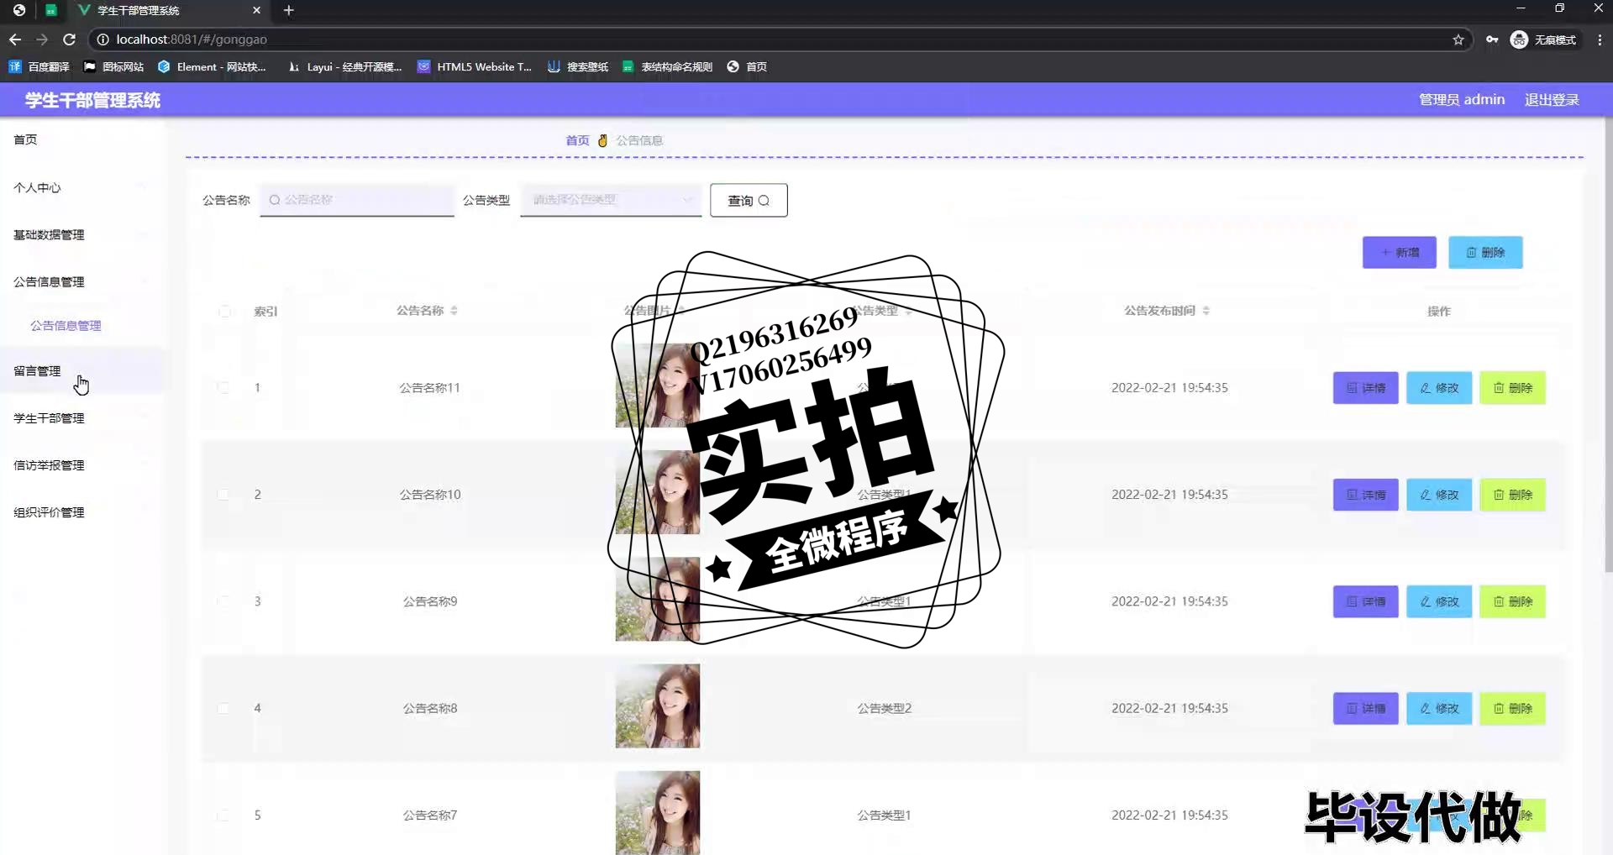Open the saved passwords key icon

coord(1492,39)
